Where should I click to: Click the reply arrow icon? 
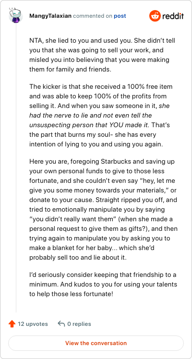tap(61, 324)
